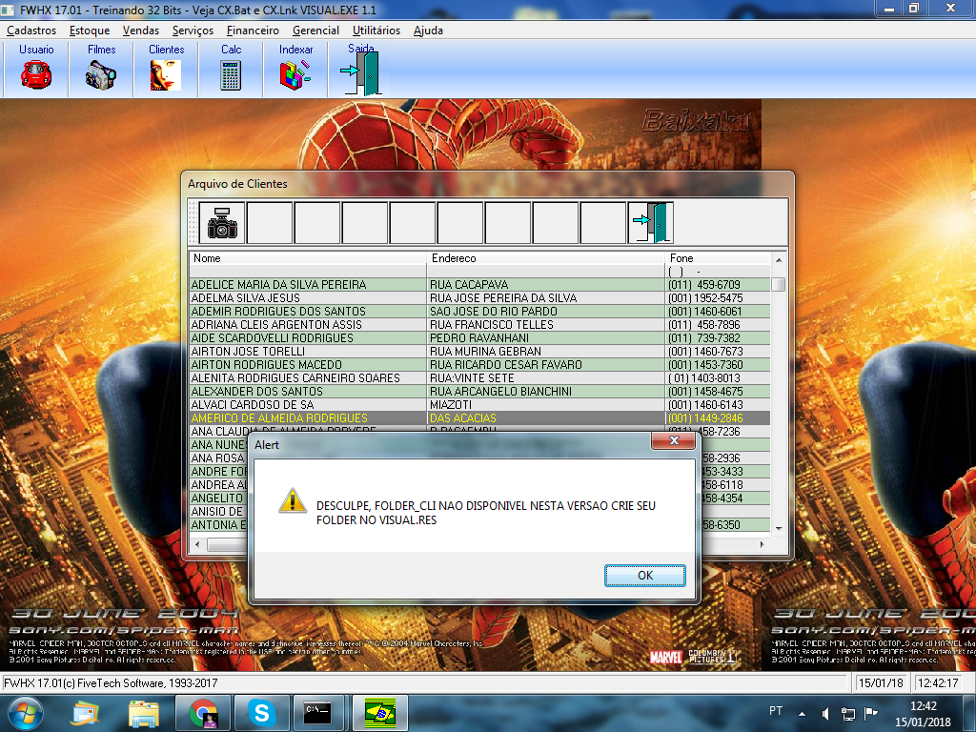The width and height of the screenshot is (976, 732).
Task: Open the Estoque menu
Action: [90, 30]
